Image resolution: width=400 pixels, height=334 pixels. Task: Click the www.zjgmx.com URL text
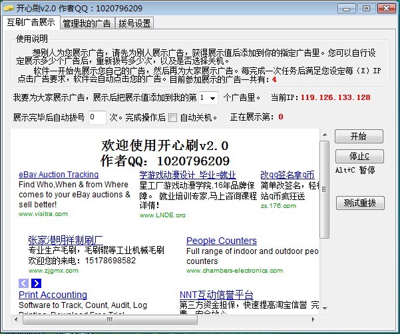point(53,271)
